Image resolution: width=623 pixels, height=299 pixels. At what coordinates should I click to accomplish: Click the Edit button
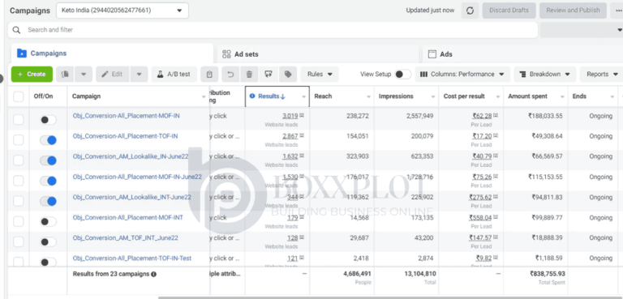(113, 75)
